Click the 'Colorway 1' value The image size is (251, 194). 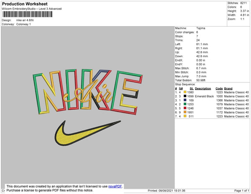(23, 24)
